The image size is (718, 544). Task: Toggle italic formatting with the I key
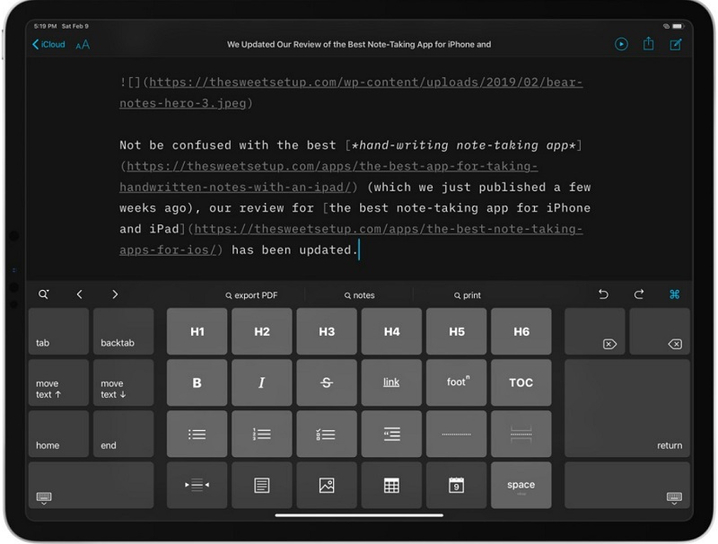[x=261, y=382]
